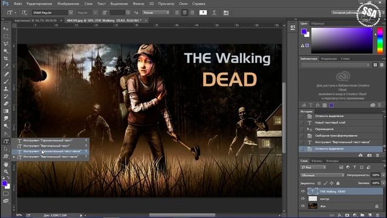Align text left in options bar
The image size is (387, 218).
coord(177,13)
